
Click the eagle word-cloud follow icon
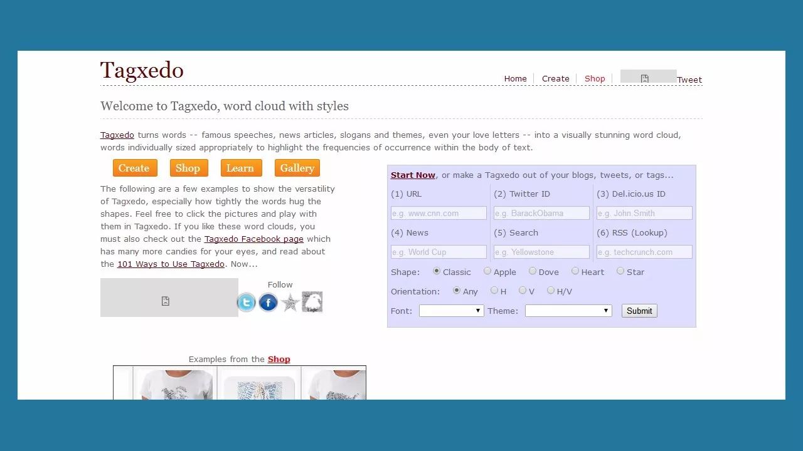tap(312, 302)
